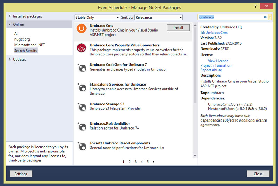The height and width of the screenshot is (186, 278).
Task: Click the Downloads 92181 value
Action: pyautogui.click(x=225, y=49)
